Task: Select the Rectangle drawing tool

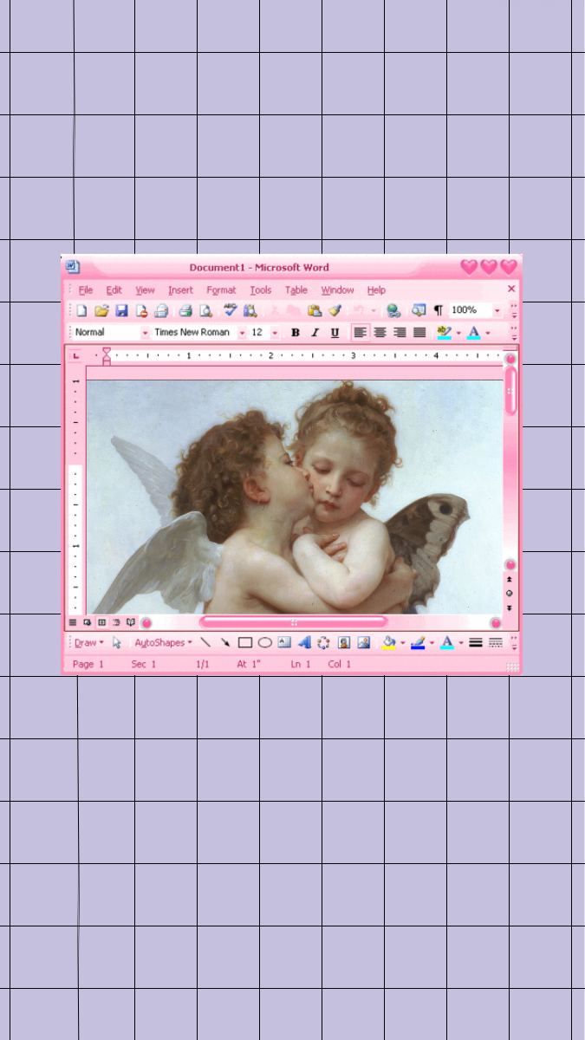Action: (245, 643)
